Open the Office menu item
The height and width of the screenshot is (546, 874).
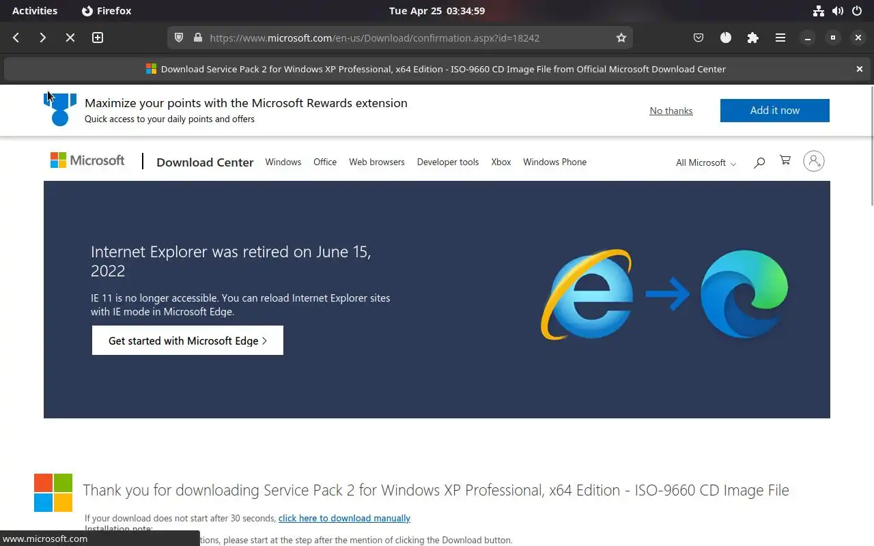(325, 162)
